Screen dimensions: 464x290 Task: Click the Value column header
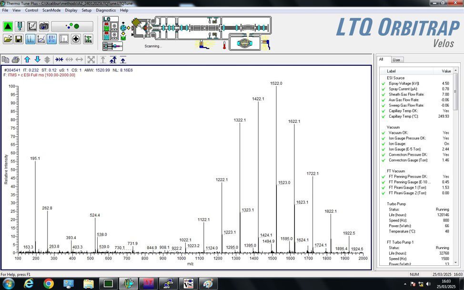444,71
